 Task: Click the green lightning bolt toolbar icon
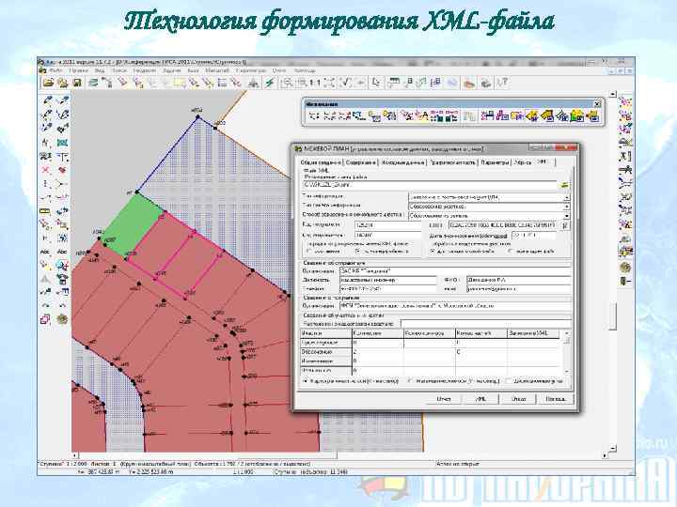point(270,83)
